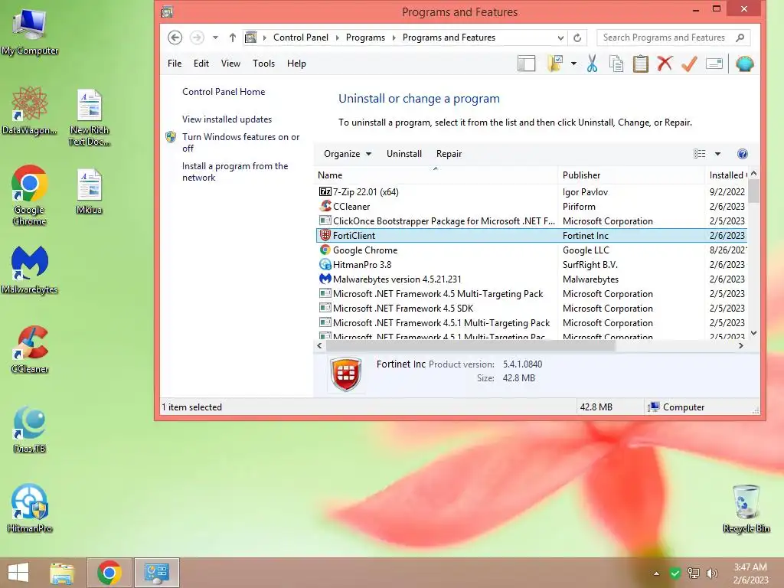Expand the arrow after Programs breadcrumb
784x588 pixels.
[x=394, y=38]
